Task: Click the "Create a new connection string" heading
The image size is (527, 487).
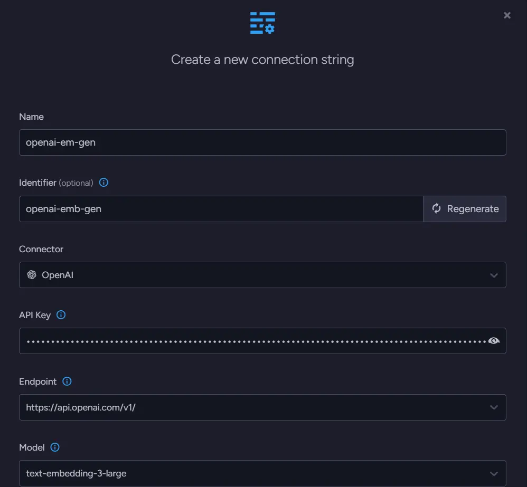Action: click(262, 60)
